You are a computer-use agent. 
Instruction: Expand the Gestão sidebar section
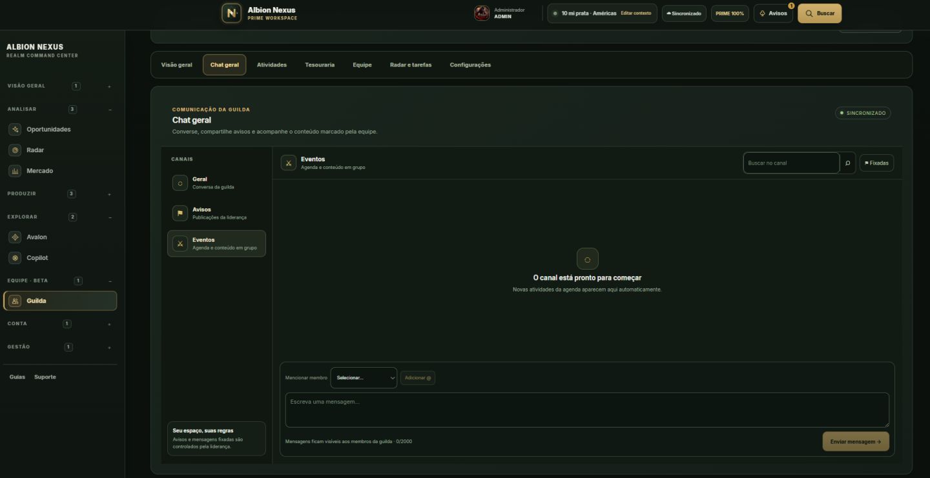click(109, 347)
